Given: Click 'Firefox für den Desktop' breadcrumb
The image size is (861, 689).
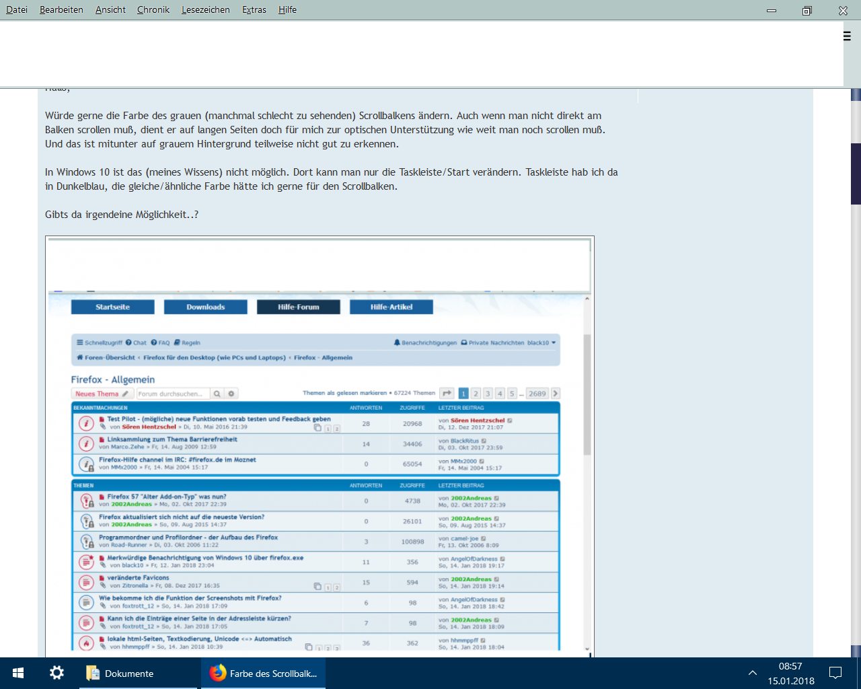Looking at the screenshot, I should pyautogui.click(x=214, y=357).
